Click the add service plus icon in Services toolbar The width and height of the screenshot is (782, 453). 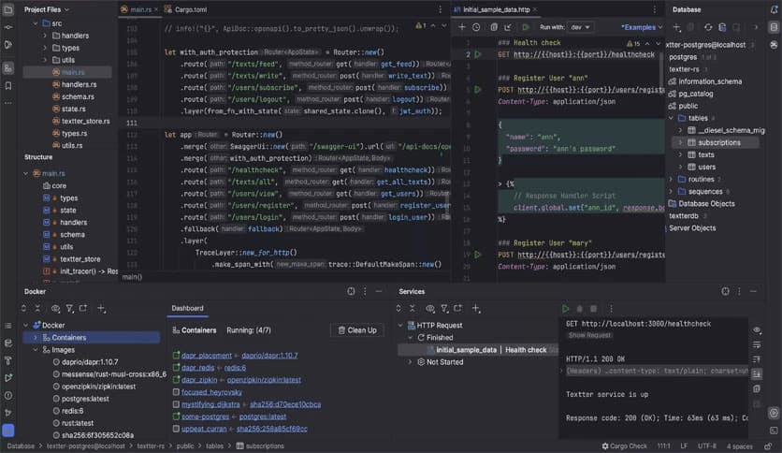[476, 309]
